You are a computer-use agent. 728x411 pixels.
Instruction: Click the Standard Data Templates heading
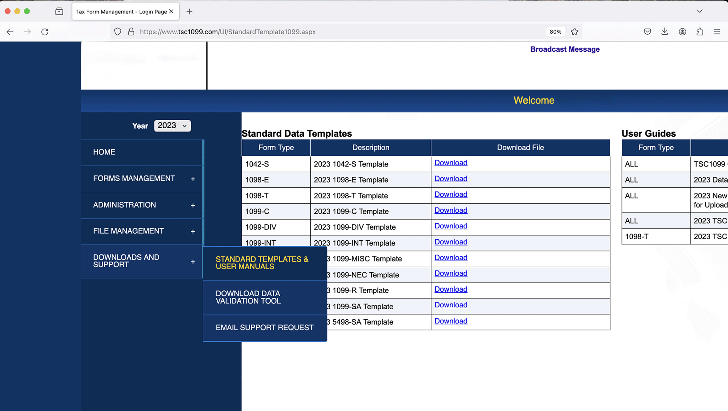coord(297,133)
